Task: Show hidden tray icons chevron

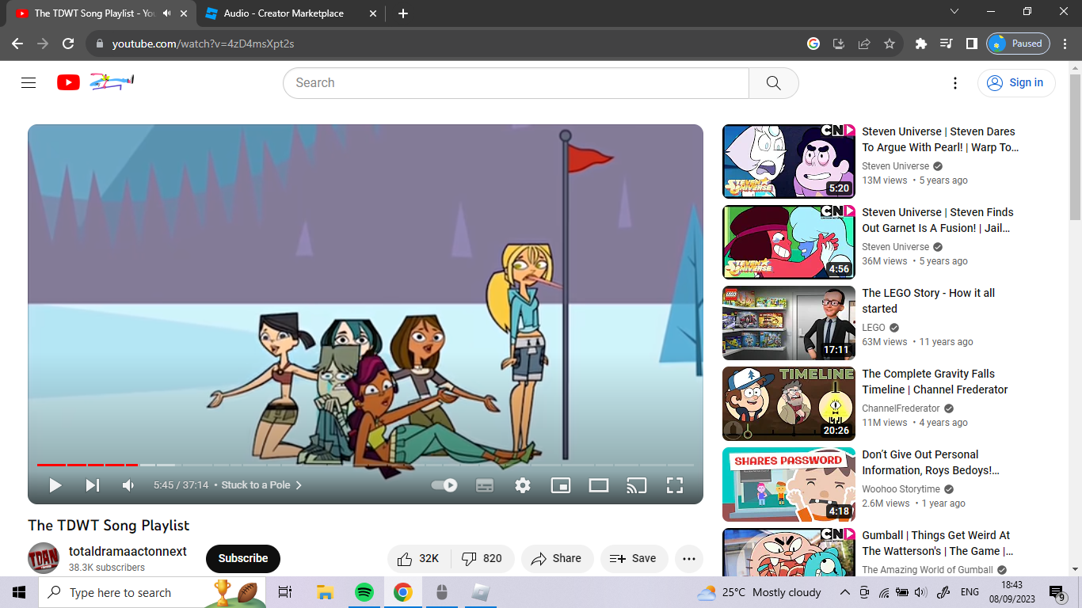Action: pyautogui.click(x=845, y=592)
